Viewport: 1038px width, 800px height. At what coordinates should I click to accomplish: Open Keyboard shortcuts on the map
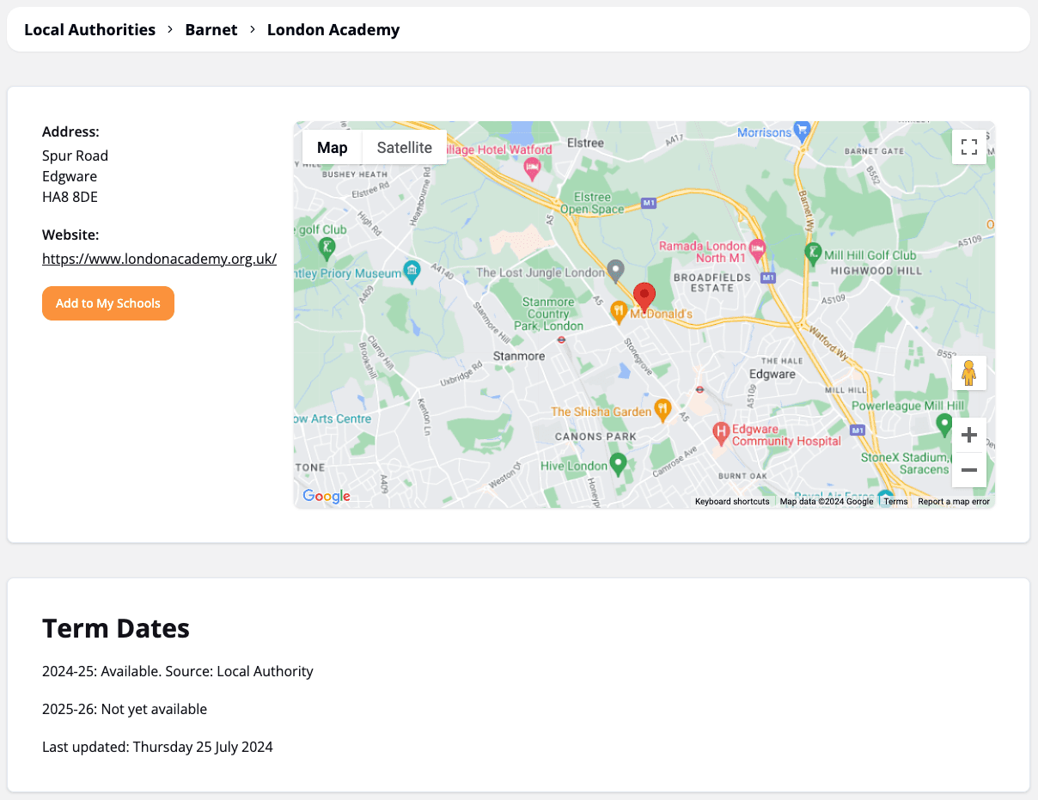(x=732, y=502)
